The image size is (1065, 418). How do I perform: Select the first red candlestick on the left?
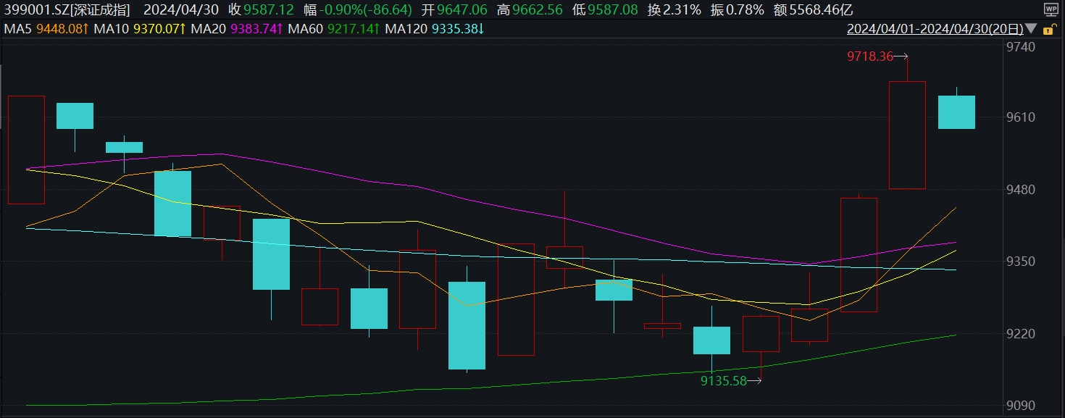[x=26, y=149]
